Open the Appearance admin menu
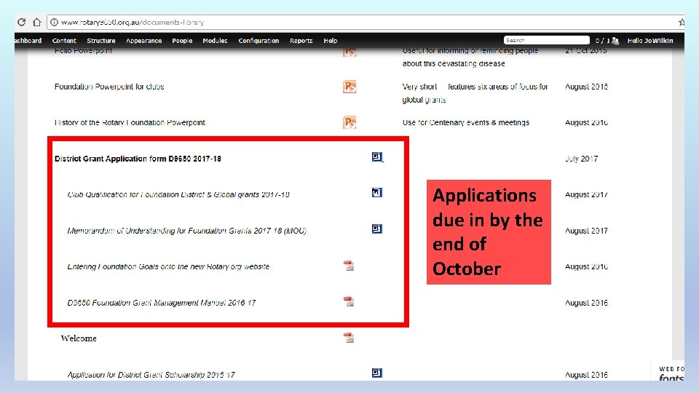This screenshot has width=699, height=393. tap(144, 41)
